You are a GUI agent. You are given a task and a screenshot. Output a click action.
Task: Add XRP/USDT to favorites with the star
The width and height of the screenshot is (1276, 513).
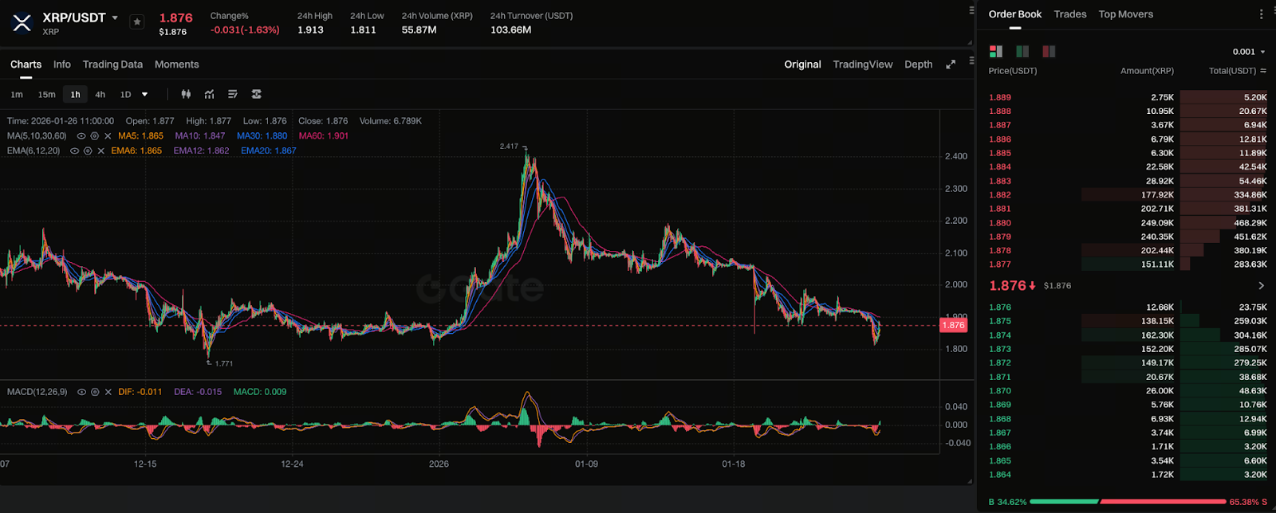(x=137, y=22)
